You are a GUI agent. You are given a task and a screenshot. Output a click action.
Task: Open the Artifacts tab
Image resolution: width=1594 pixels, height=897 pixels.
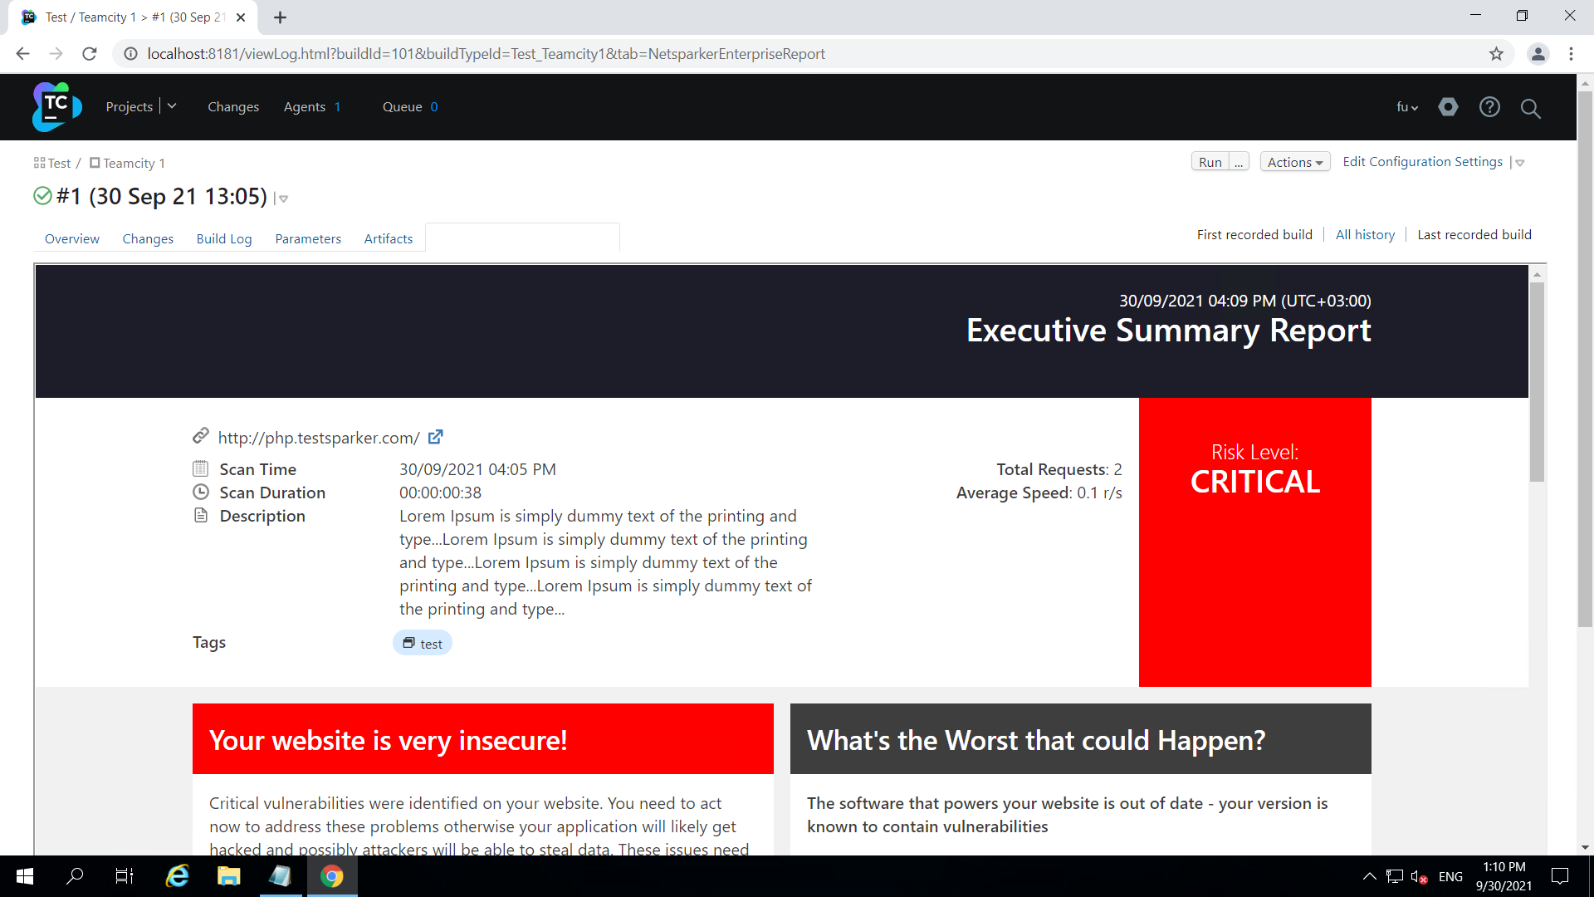click(388, 239)
